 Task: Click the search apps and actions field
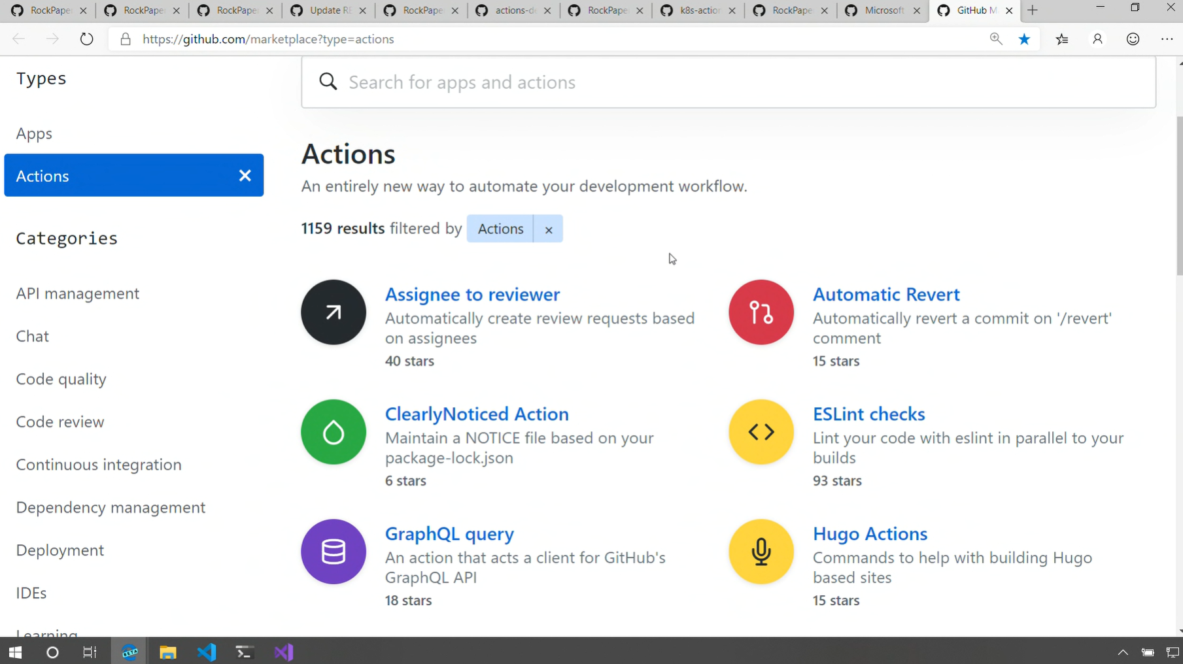(x=728, y=82)
